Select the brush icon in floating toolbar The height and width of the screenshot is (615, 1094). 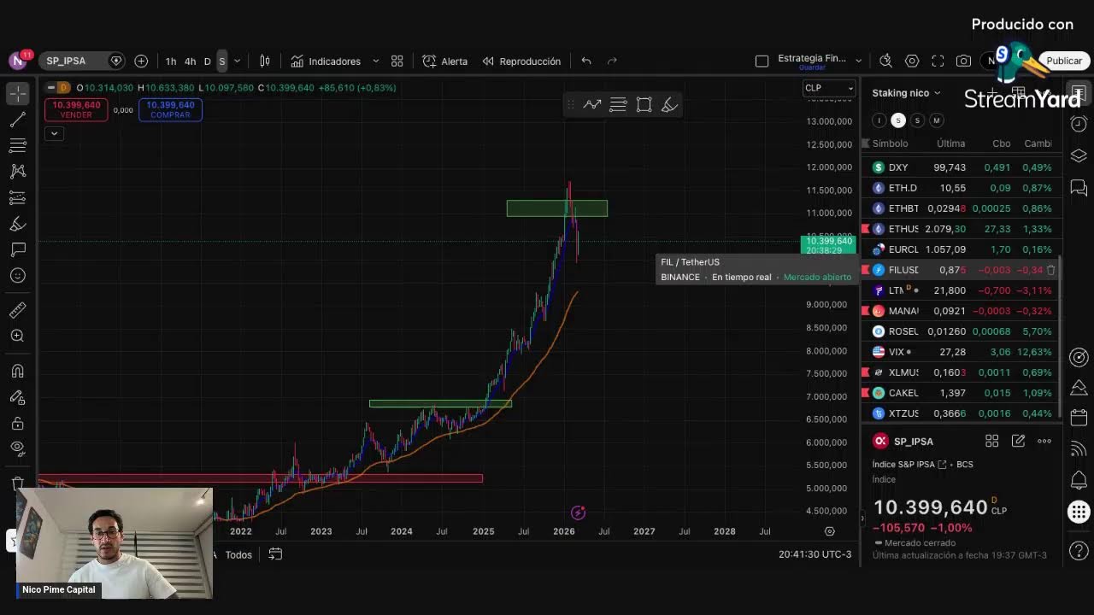coord(670,104)
